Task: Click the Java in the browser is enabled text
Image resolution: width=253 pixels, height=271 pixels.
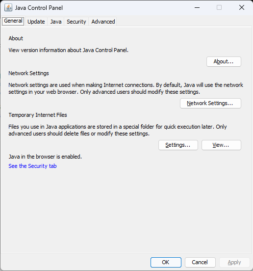Action: pos(45,157)
